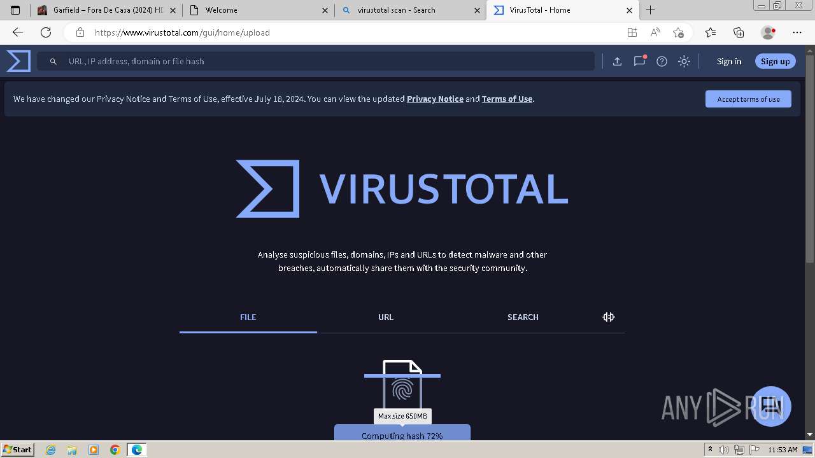815x458 pixels.
Task: Click the 11:53 AM system clock
Action: (x=783, y=450)
